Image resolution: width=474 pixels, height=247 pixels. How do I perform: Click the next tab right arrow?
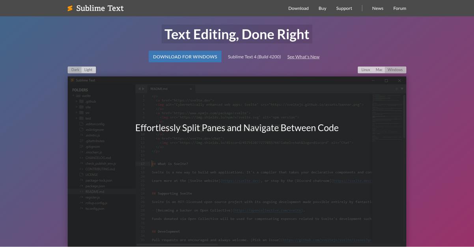[143, 89]
